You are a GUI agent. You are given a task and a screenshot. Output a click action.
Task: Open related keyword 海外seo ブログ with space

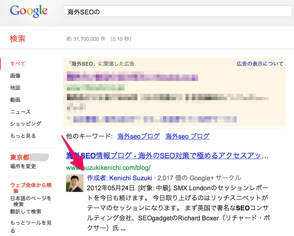187,136
